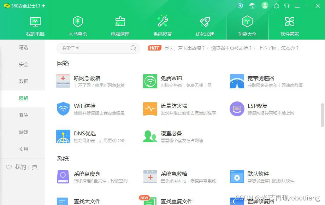The width and height of the screenshot is (325, 205).
Task: Open 软件管家 icon
Action: 290,22
